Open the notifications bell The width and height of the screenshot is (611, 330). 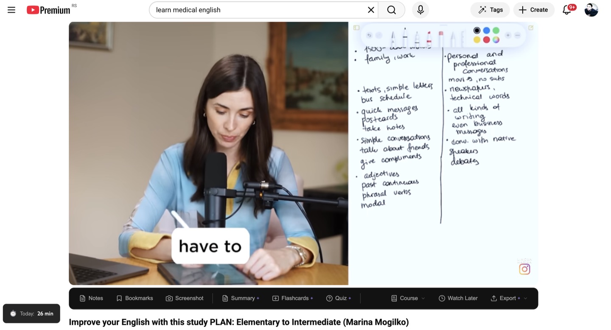566,9
